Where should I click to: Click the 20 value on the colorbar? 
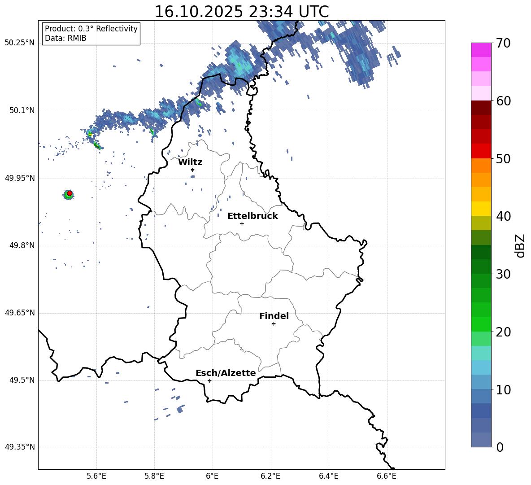503,332
